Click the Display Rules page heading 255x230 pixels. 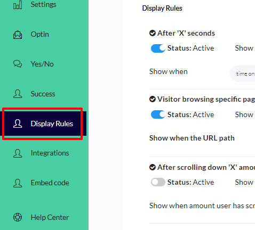[162, 9]
